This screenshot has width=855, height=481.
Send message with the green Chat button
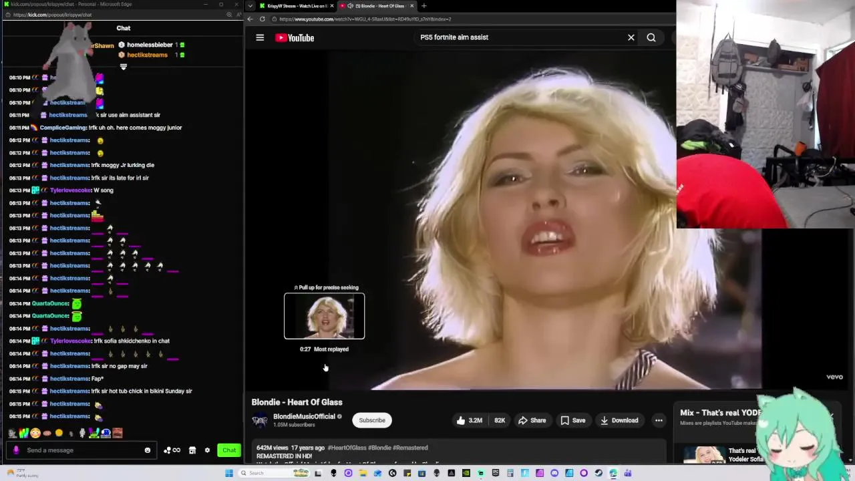point(229,450)
